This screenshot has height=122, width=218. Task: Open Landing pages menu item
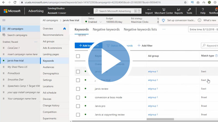(51, 54)
